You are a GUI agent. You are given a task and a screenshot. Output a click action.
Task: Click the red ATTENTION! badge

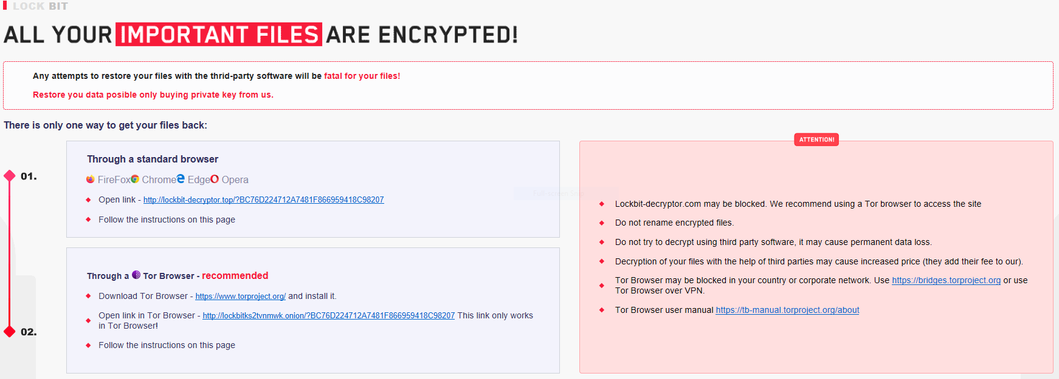pyautogui.click(x=816, y=139)
